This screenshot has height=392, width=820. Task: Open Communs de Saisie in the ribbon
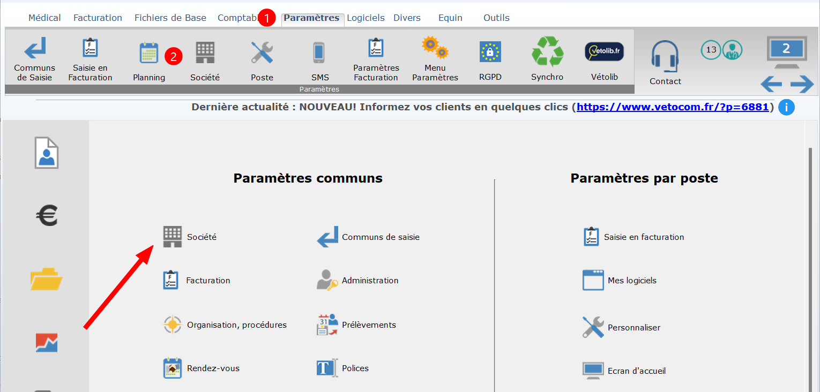click(x=35, y=59)
